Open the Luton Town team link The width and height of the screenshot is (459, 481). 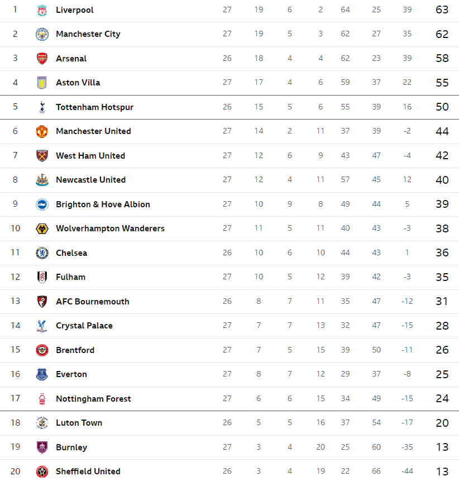pos(79,423)
